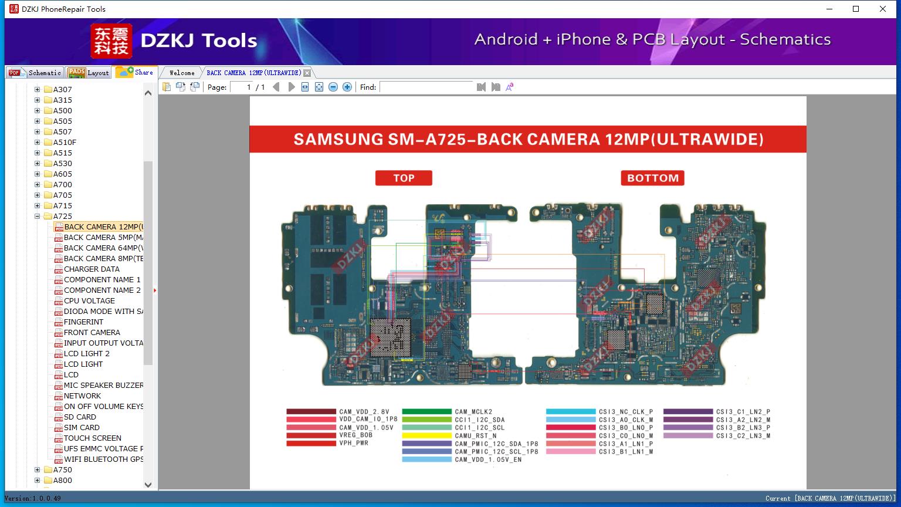Close the BACK CAMERA 12MP tab
Viewport: 901px width, 507px height.
pos(307,73)
